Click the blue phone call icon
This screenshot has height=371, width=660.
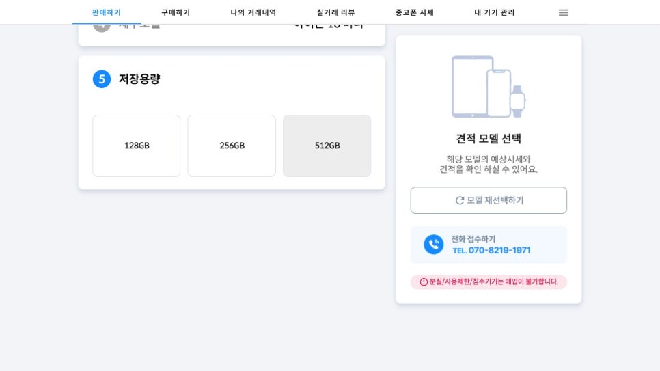(x=434, y=244)
